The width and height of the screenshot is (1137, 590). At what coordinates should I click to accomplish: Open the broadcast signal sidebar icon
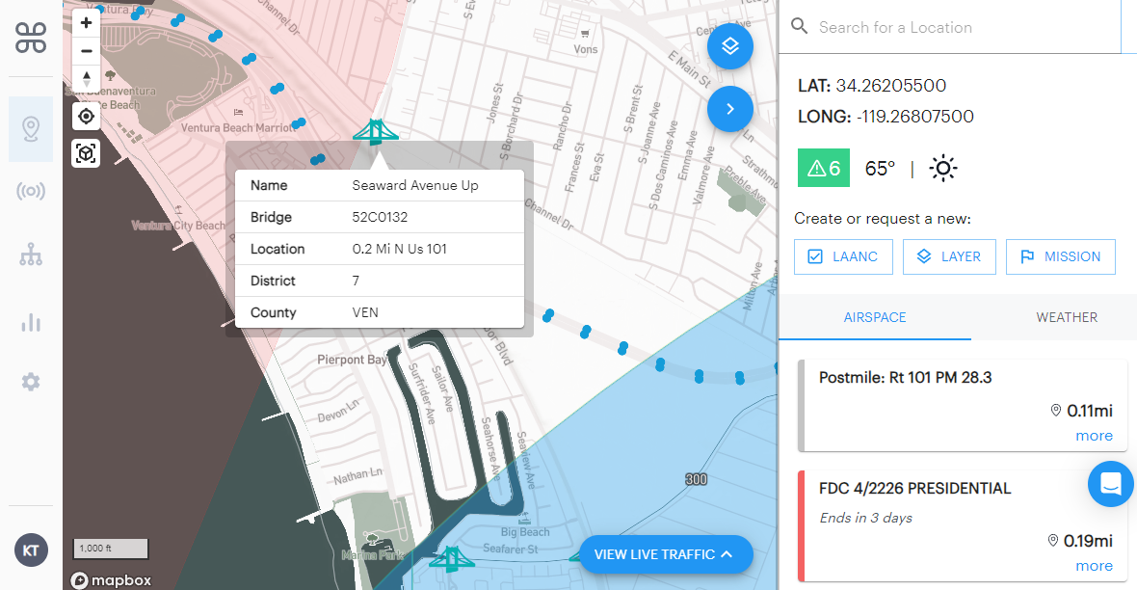pos(31,191)
